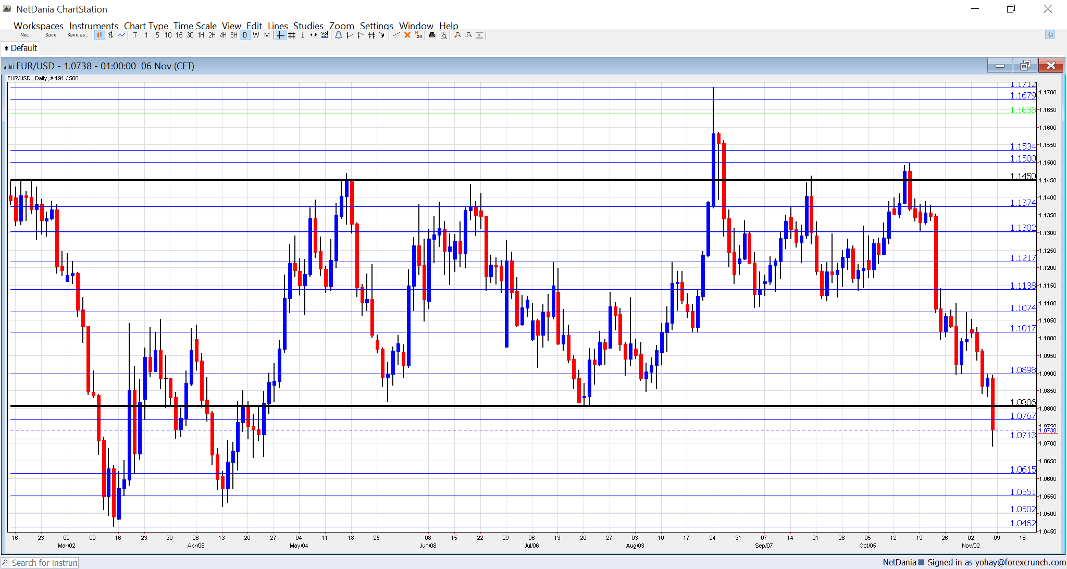Click the chart icon beside EUR/USD title

pyautogui.click(x=8, y=66)
